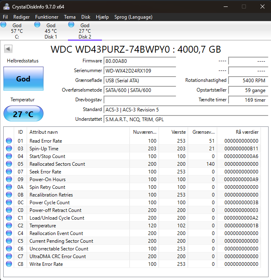Open the Funktioner menu
Screen dimensions: 271x280
(x=47, y=17)
